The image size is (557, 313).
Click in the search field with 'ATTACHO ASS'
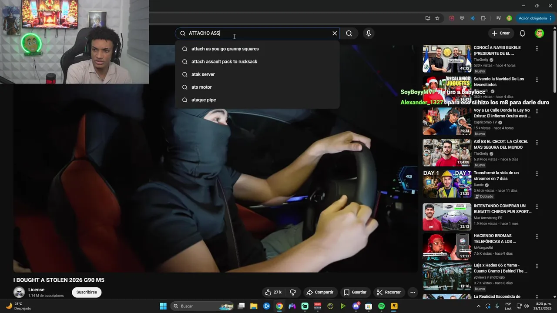tap(257, 33)
